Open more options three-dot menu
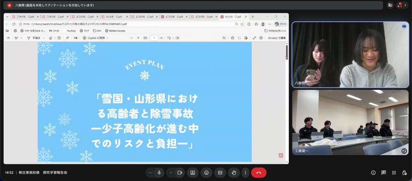412x181 pixels. tap(246, 173)
